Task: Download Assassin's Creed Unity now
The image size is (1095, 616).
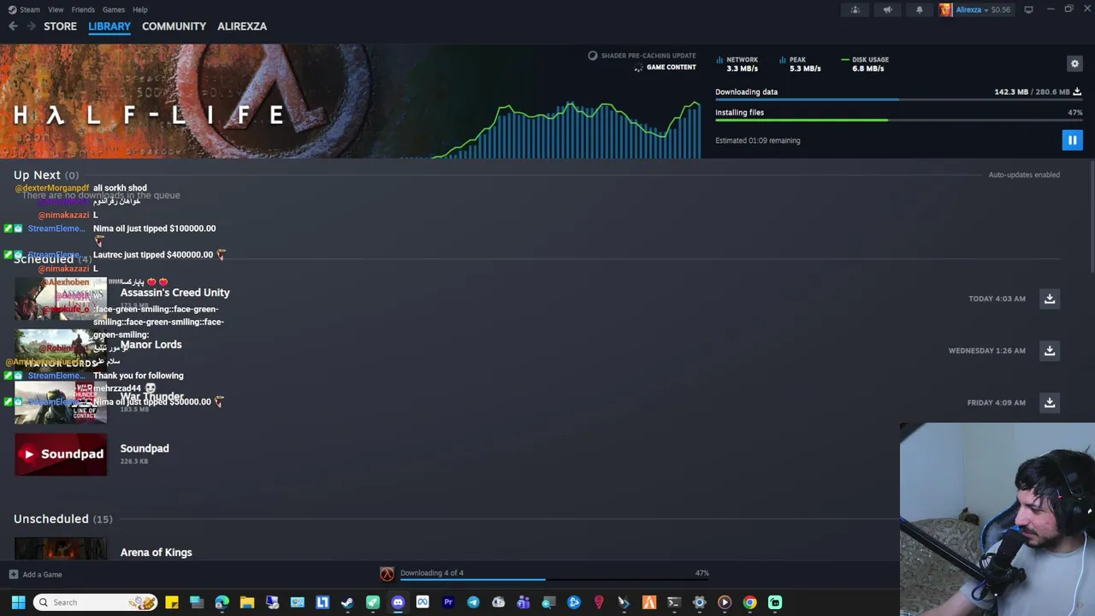Action: tap(1050, 299)
